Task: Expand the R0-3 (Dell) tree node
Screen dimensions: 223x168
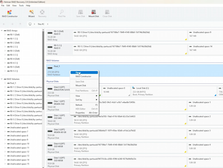Action: (5, 51)
